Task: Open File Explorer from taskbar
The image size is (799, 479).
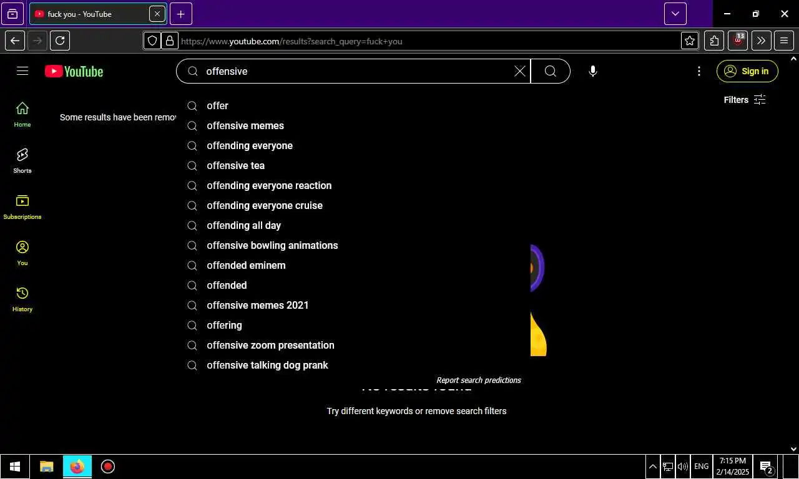Action: tap(47, 467)
